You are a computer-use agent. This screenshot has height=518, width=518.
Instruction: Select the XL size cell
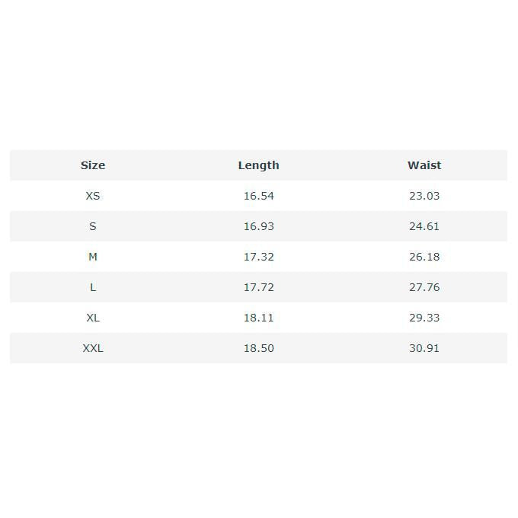click(x=93, y=318)
